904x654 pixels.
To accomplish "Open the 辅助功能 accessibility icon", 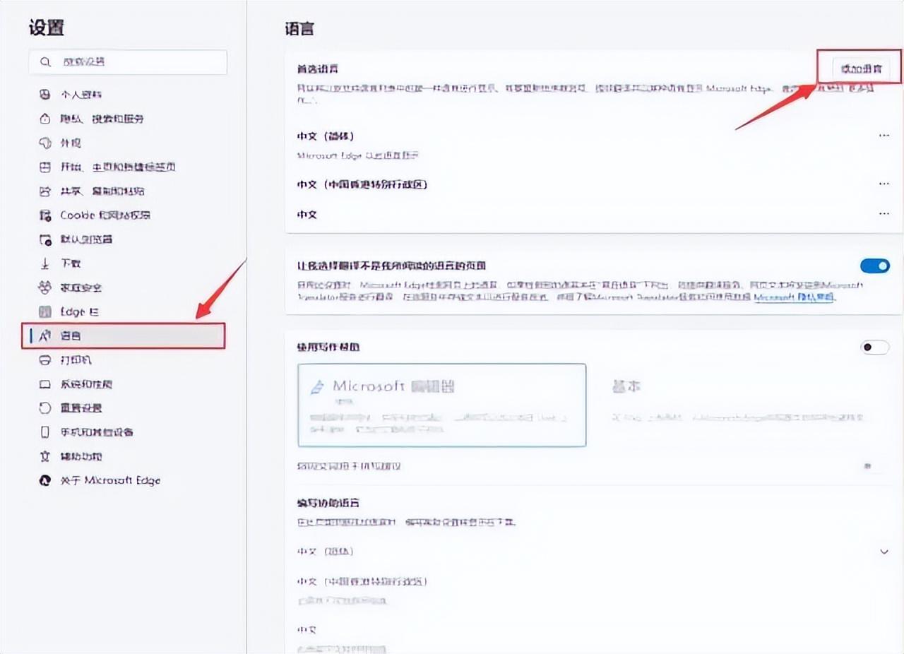I will [45, 456].
